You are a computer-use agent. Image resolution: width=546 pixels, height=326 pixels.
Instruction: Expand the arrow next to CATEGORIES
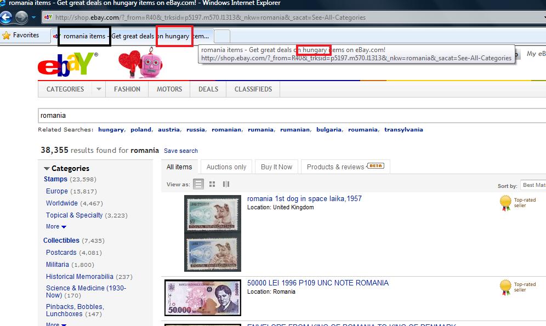coord(99,89)
